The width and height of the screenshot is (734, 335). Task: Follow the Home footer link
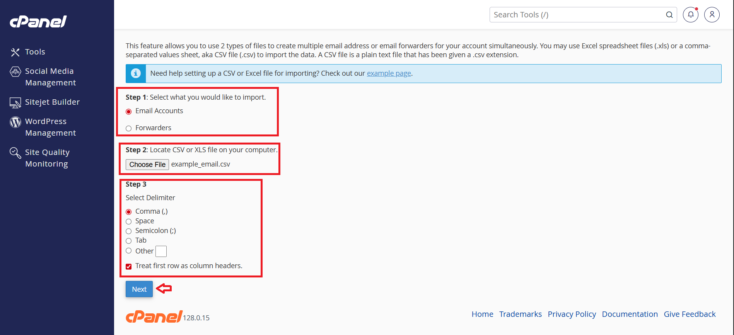482,314
